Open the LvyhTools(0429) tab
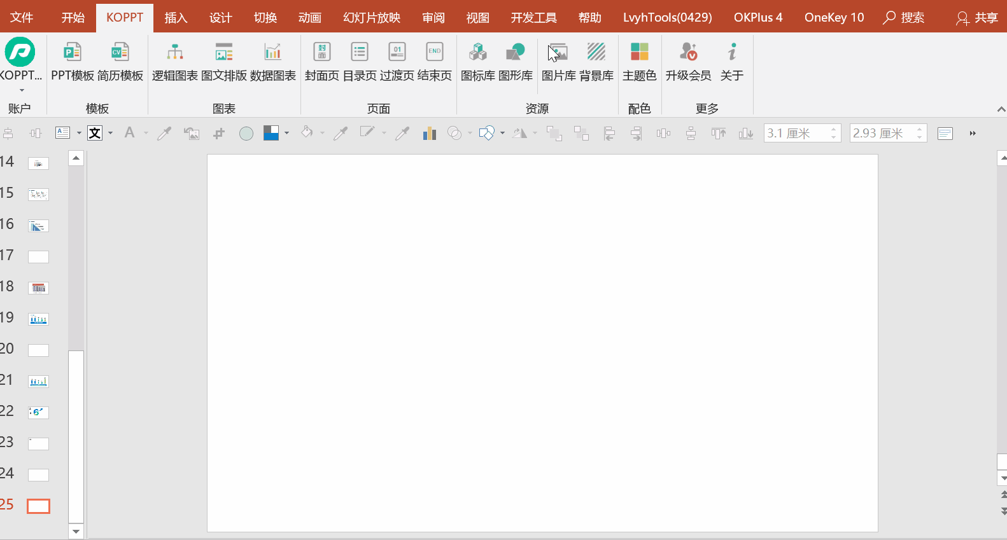This screenshot has height=540, width=1007. point(668,17)
